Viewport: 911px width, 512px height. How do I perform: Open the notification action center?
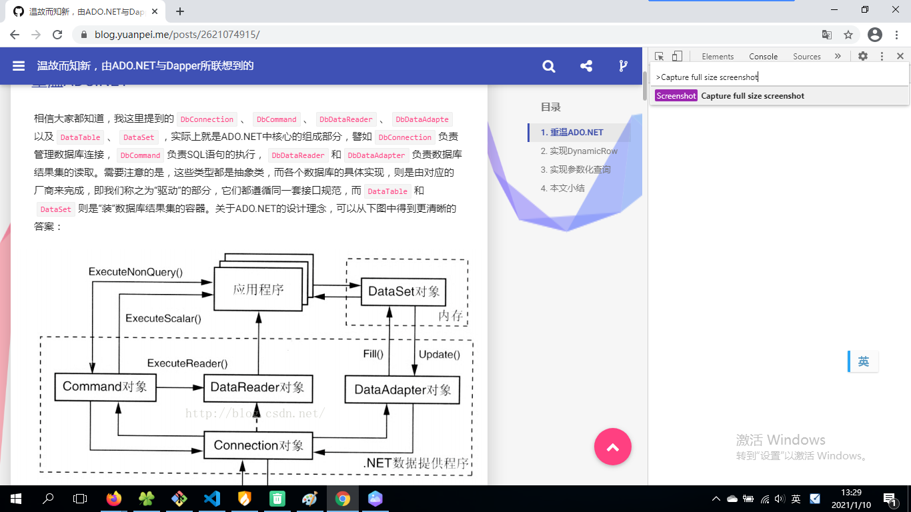pos(890,499)
